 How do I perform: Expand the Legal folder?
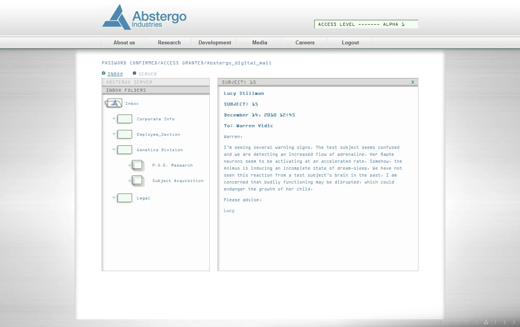pos(114,197)
